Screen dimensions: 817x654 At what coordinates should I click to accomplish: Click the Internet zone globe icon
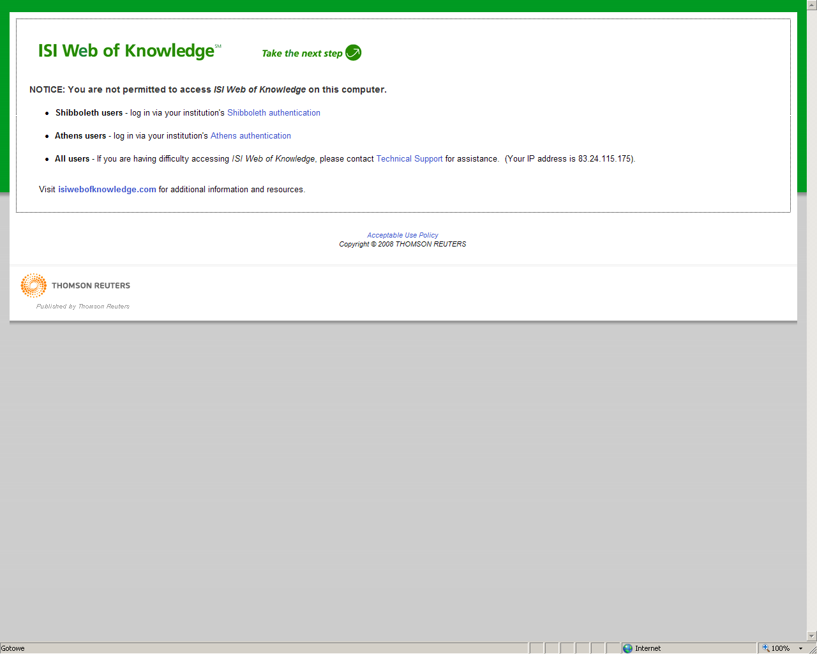(627, 648)
